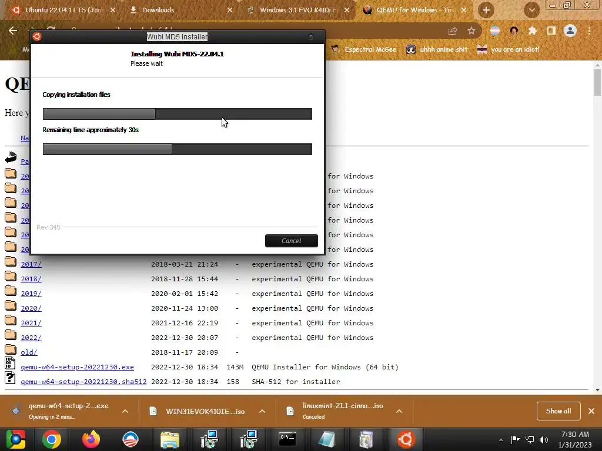Open the 2022/ directory link

tap(31, 338)
